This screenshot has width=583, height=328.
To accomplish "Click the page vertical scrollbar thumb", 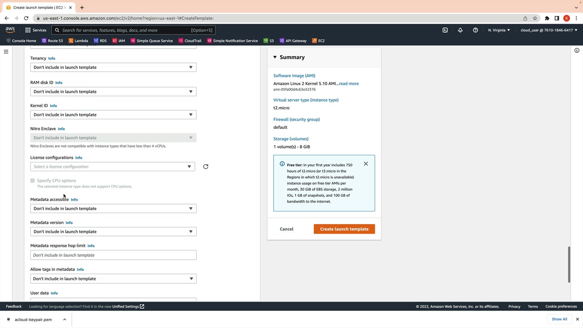I will pos(569,265).
